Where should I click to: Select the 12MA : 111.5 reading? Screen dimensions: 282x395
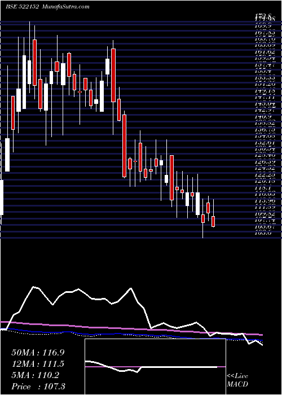(38, 364)
